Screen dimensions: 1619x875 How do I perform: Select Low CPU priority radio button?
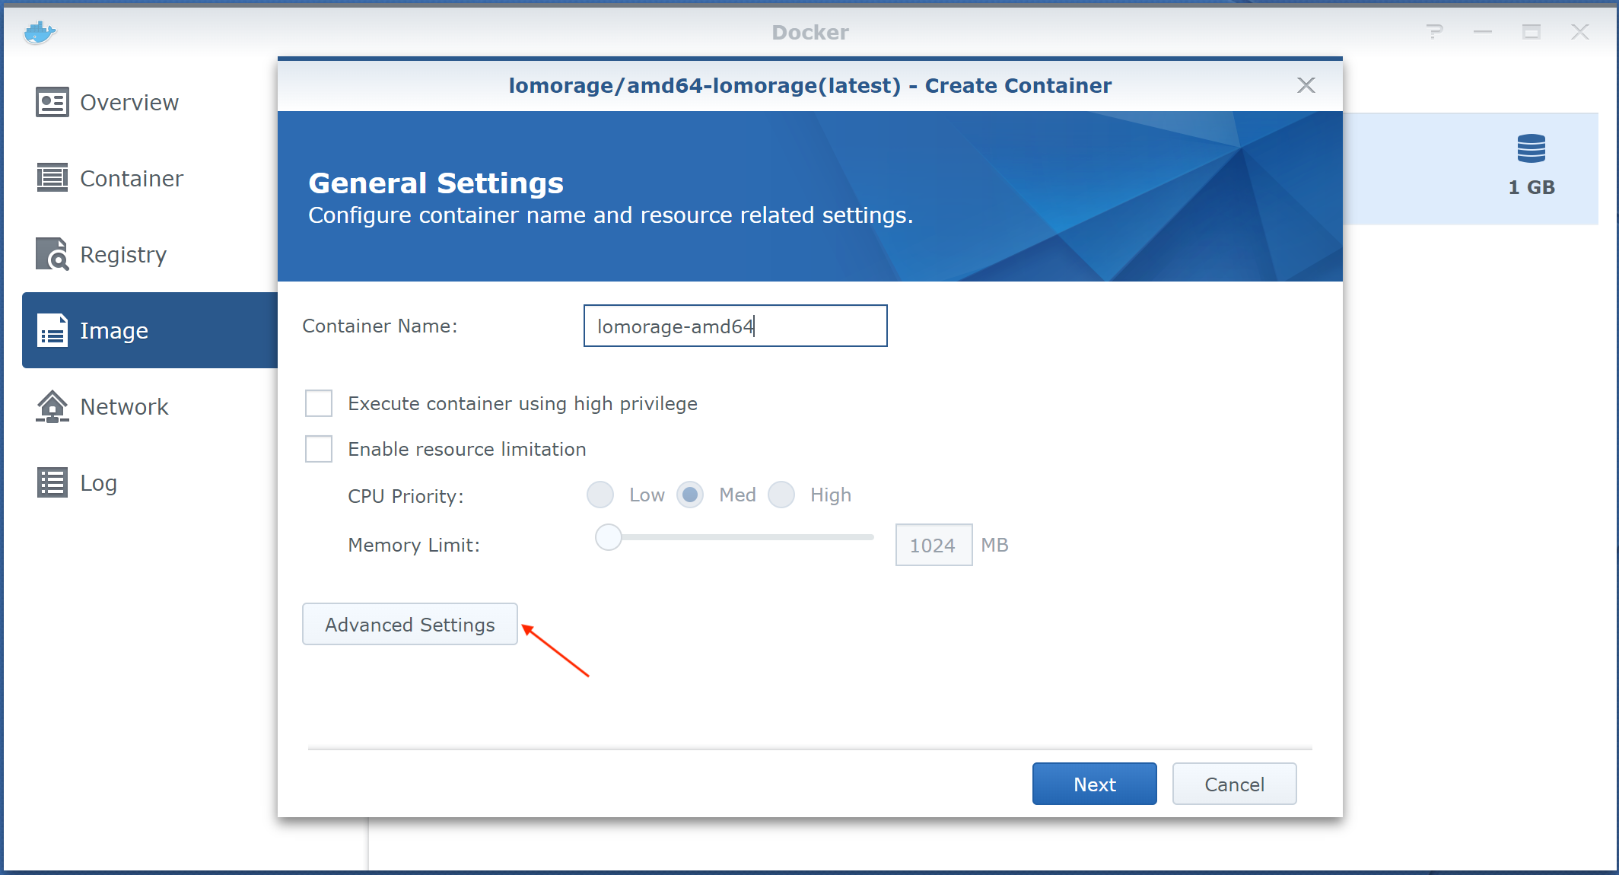(600, 495)
